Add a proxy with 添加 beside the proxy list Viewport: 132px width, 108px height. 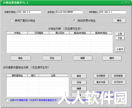point(79,82)
